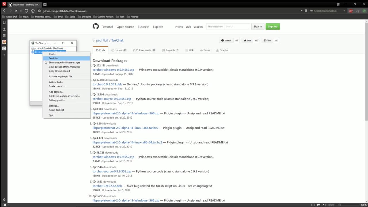Open 'This repository' search scope
The width and height of the screenshot is (368, 207).
click(x=215, y=26)
